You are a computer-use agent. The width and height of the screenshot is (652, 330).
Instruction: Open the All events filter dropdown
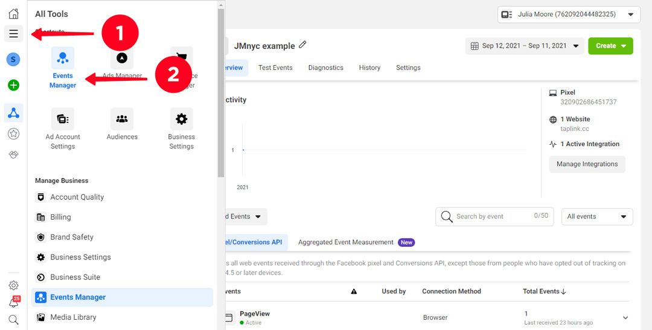(597, 217)
